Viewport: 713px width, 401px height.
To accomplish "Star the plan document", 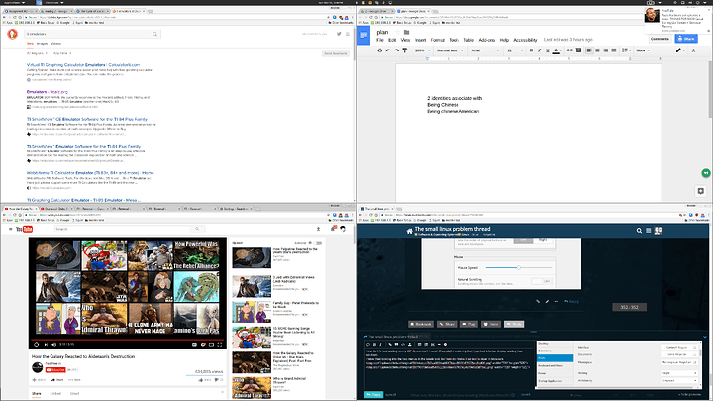I will (397, 32).
